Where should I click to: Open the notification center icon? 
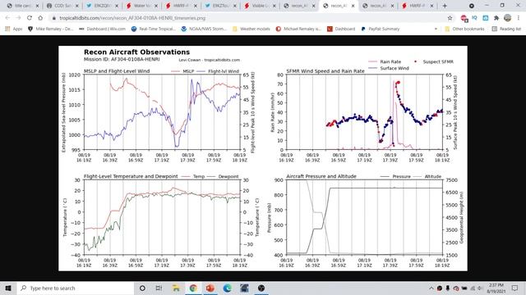515,288
